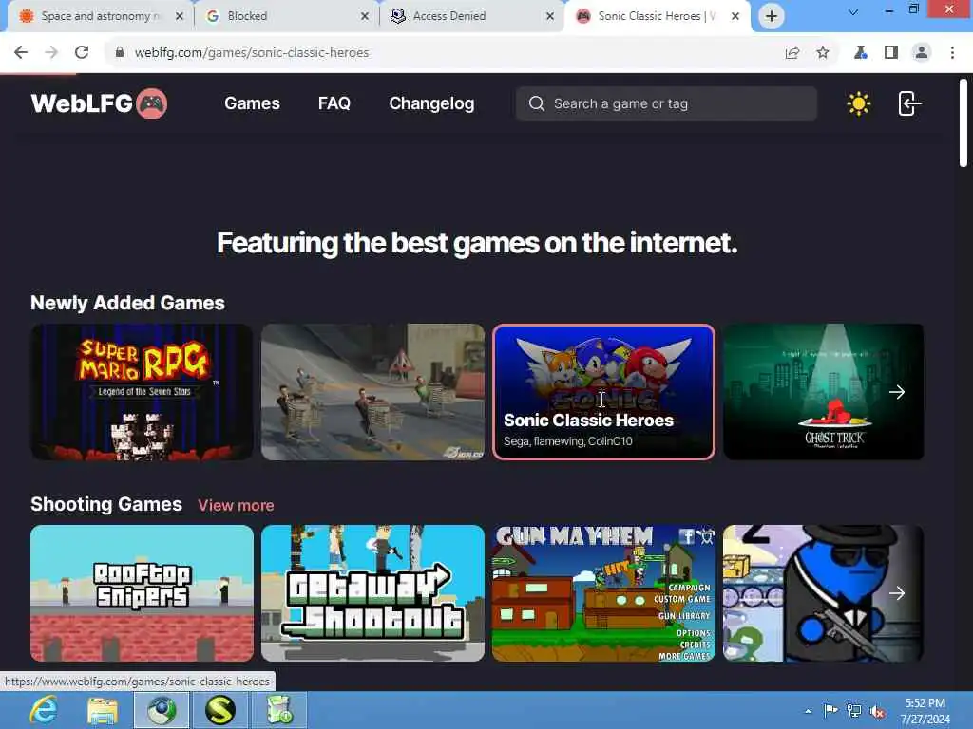Open Chrome three-dot menu
Image resolution: width=973 pixels, height=729 pixels.
(x=952, y=53)
